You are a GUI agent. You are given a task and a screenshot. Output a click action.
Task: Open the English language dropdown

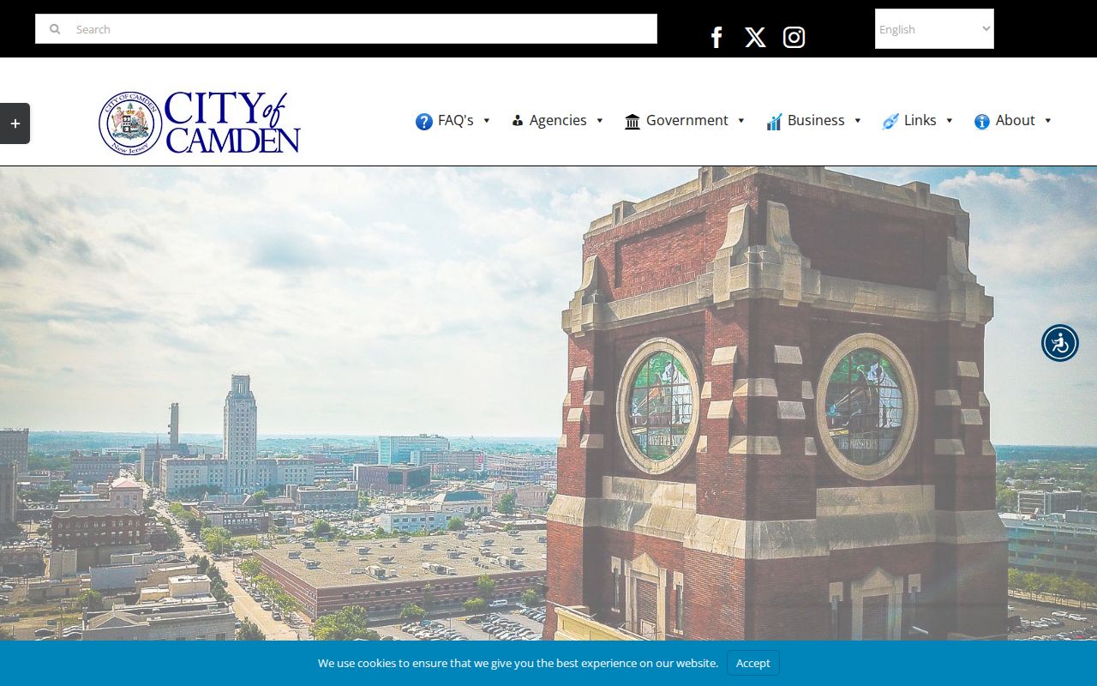pyautogui.click(x=934, y=29)
